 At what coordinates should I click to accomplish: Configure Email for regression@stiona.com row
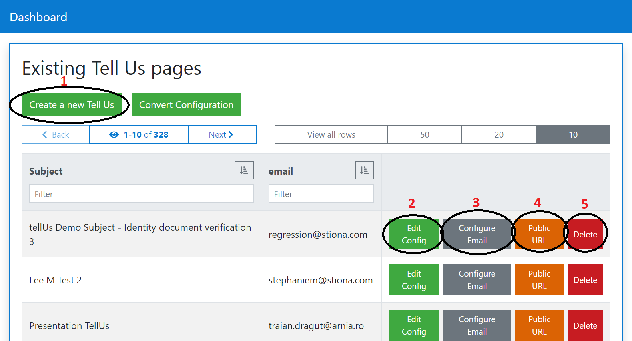tap(477, 234)
